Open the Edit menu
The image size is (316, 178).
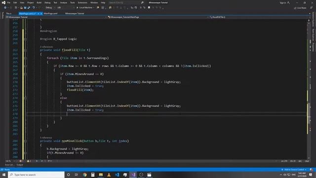click(x=15, y=2)
